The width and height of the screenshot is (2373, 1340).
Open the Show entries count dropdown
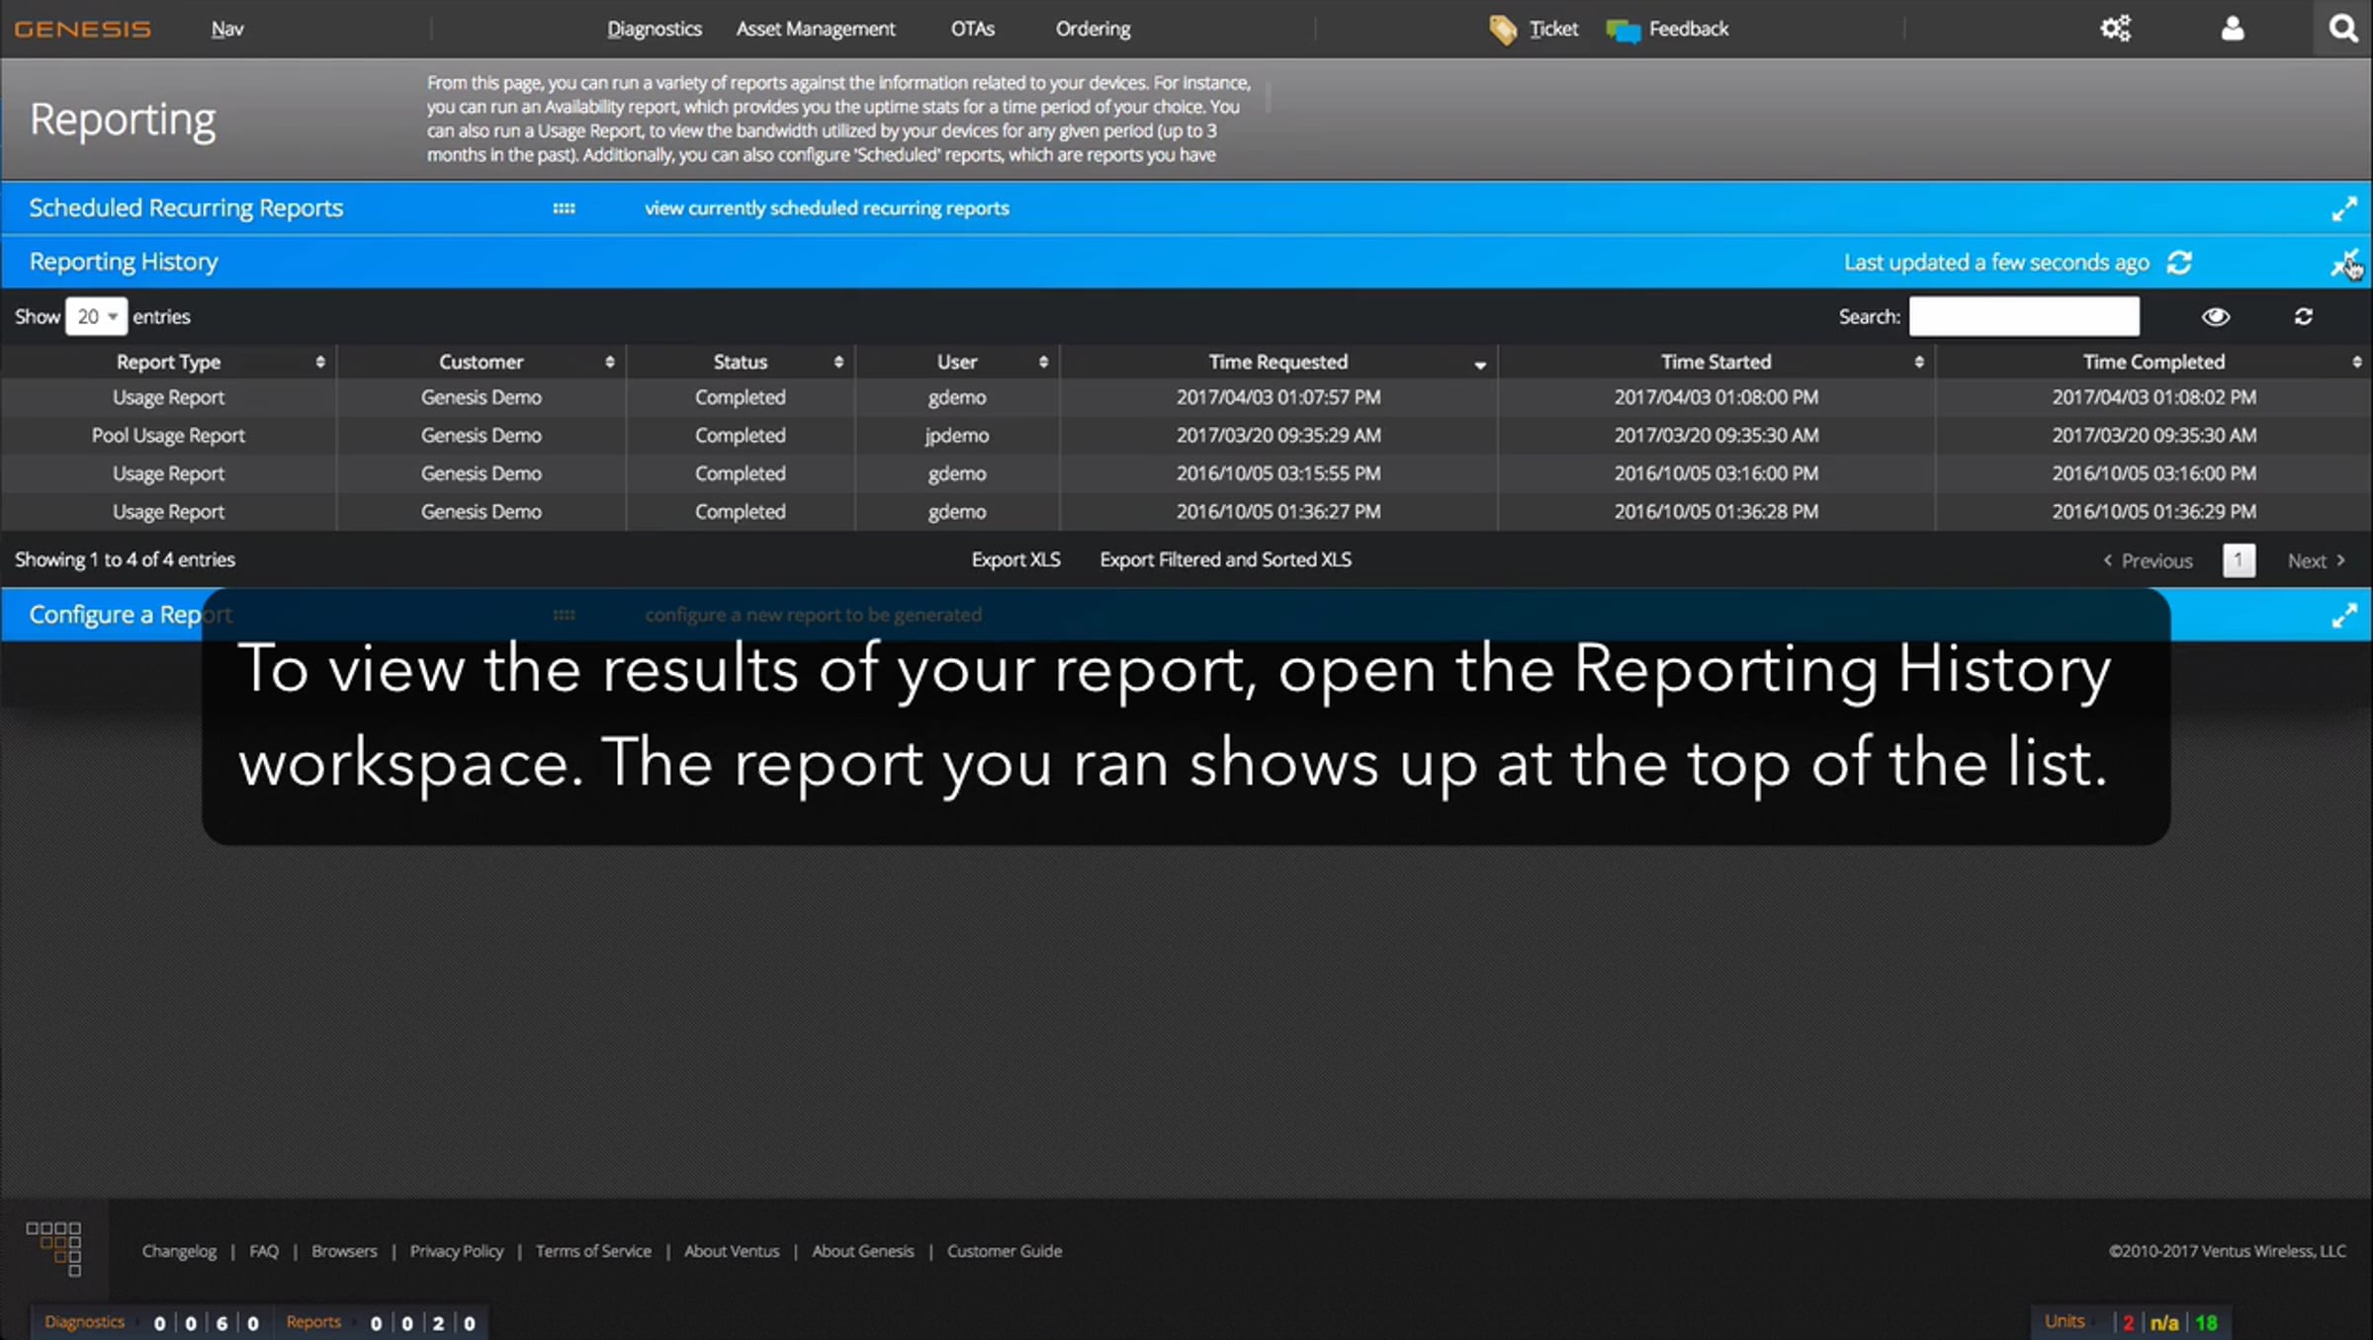click(96, 316)
